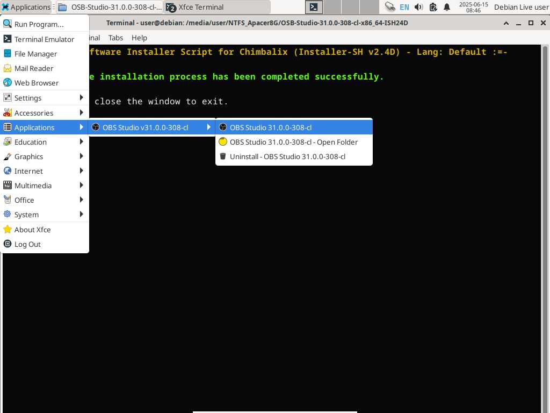Click the date and time clock
550x413 pixels.
coord(473,7)
